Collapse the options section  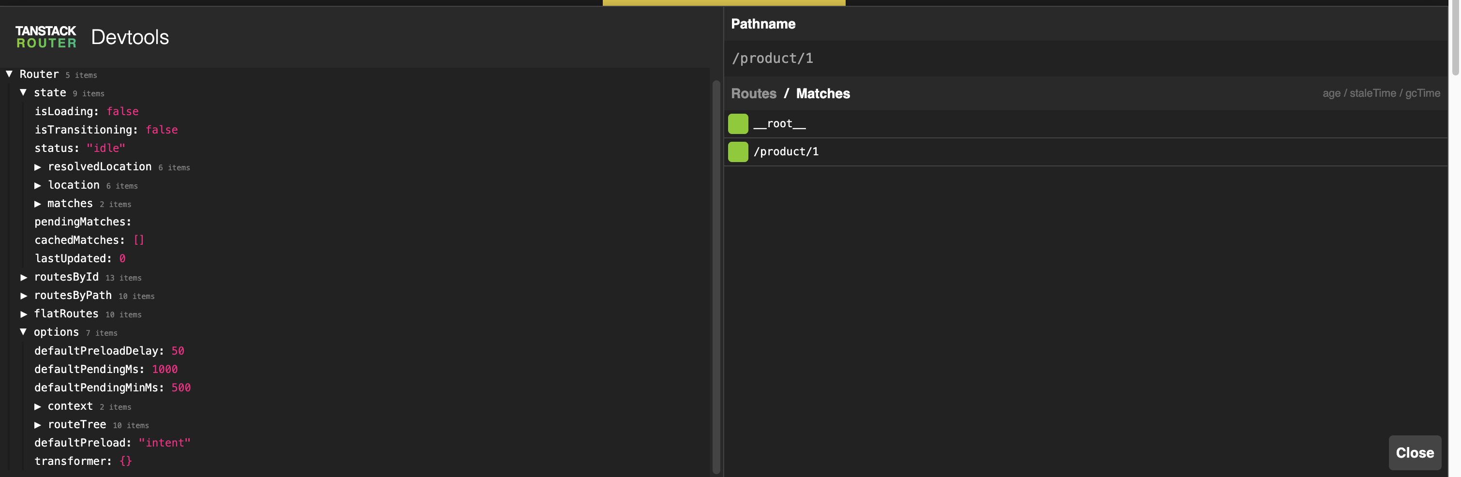23,332
